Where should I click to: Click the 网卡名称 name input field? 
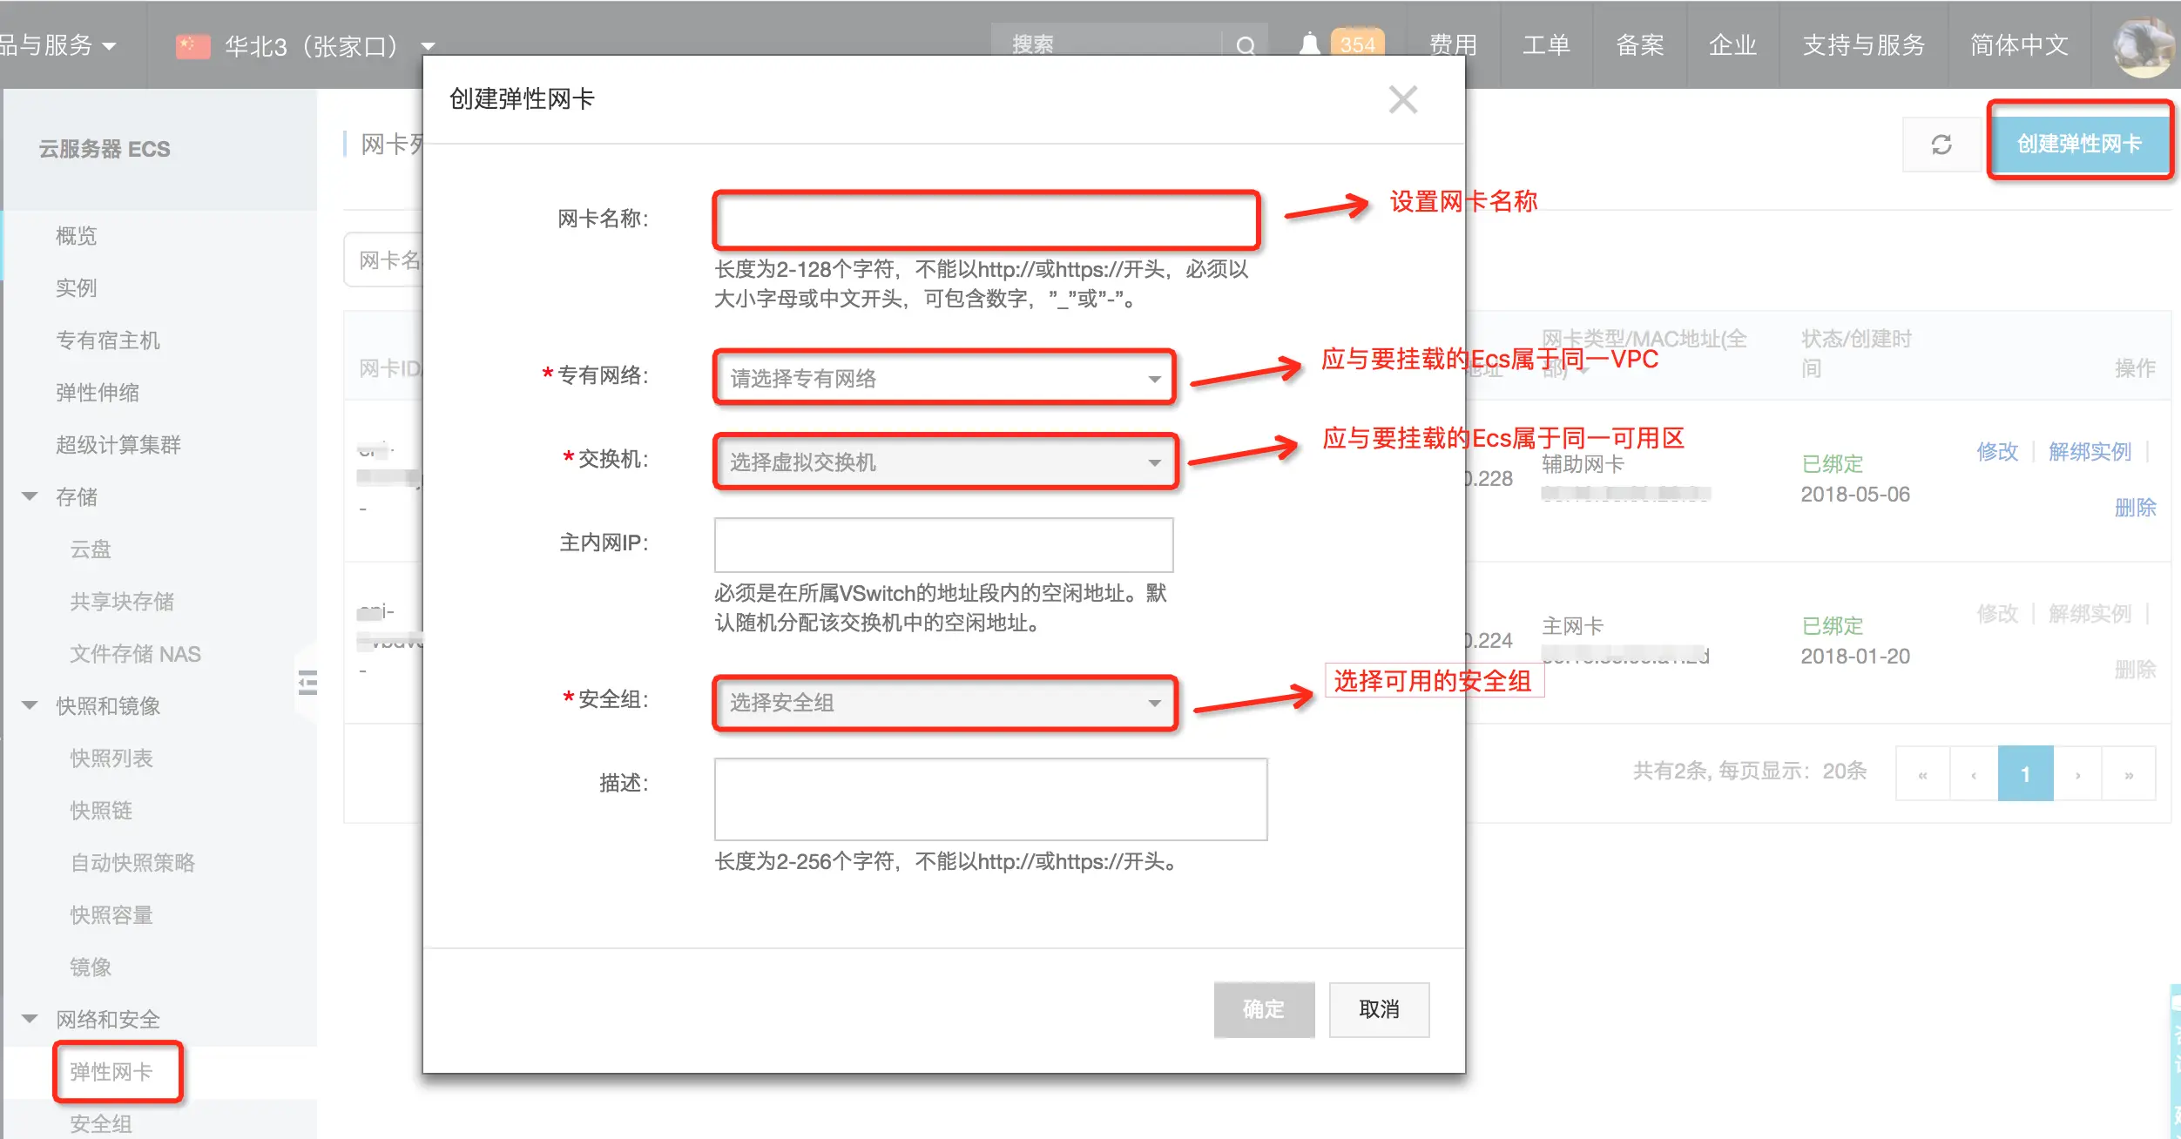tap(986, 219)
